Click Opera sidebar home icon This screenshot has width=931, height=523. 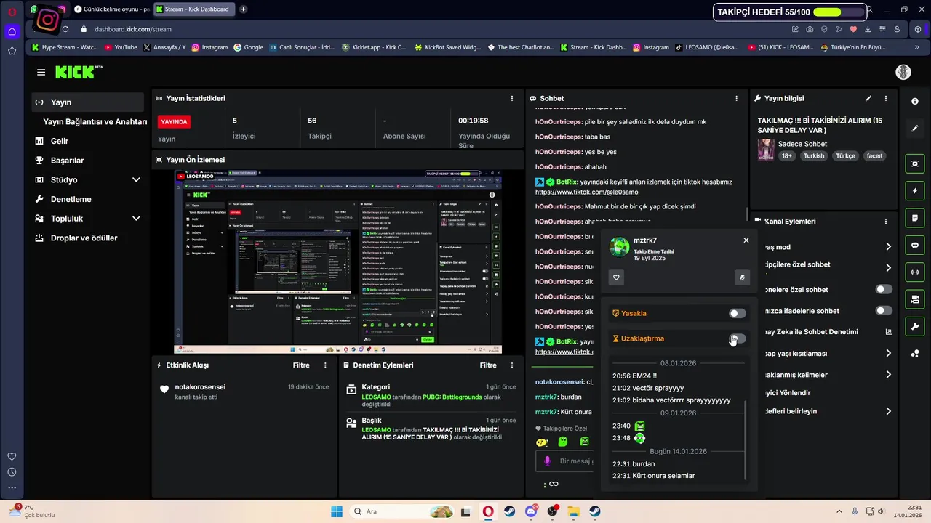(x=12, y=31)
